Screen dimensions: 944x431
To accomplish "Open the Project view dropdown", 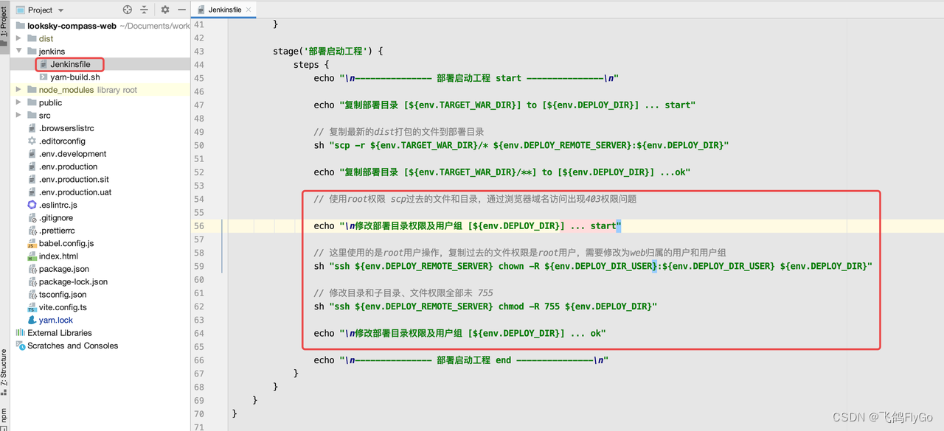I will click(x=40, y=10).
